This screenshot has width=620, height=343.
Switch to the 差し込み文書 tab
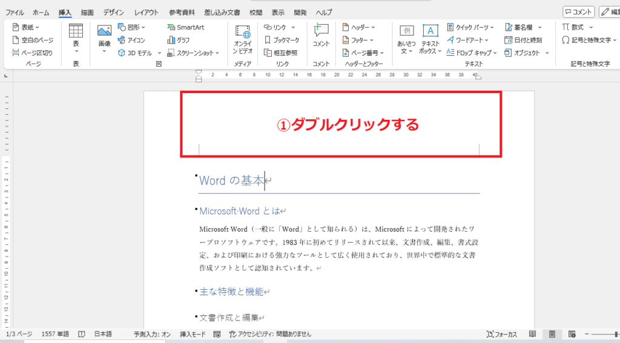click(x=222, y=12)
